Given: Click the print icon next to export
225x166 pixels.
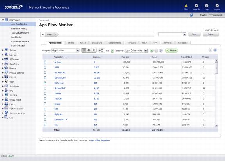Looking at the screenshot, I should pos(156,51).
